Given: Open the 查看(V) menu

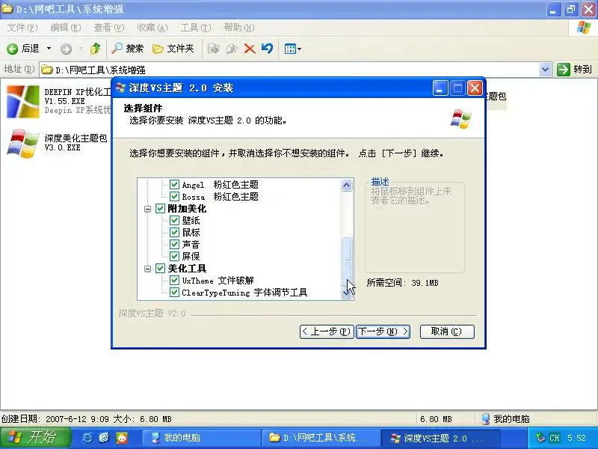Looking at the screenshot, I should point(109,28).
